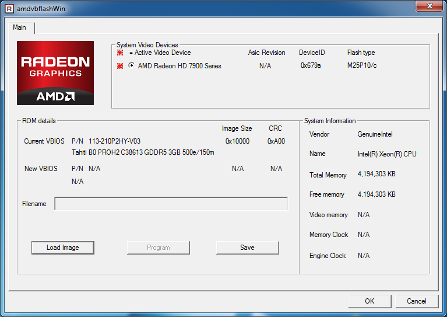Dismiss dialog with the Cancel button

[417, 301]
